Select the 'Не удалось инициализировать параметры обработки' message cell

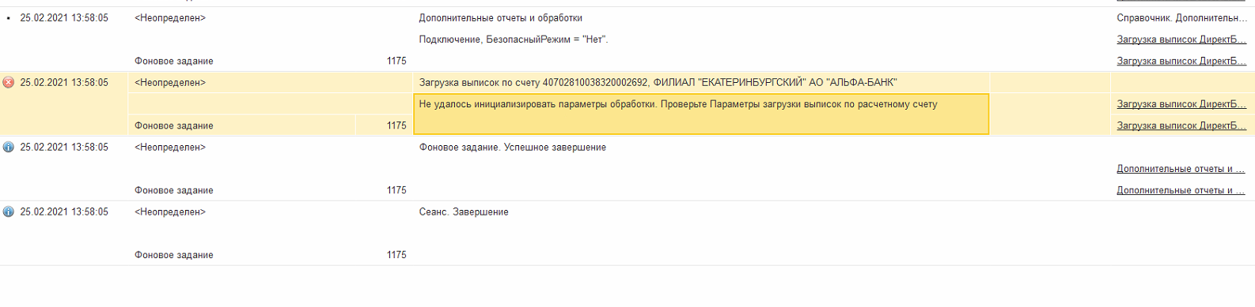click(701, 114)
